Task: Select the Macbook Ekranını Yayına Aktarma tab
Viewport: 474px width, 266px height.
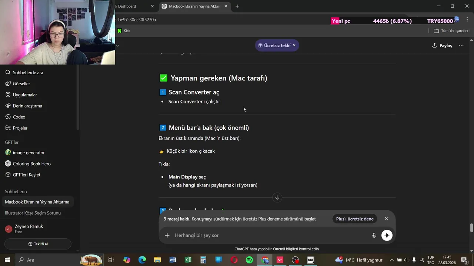Action: coord(194,6)
